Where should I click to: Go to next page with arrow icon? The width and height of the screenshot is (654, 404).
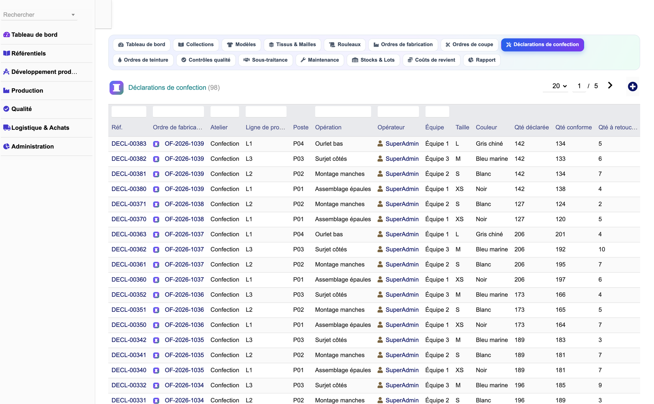(x=610, y=86)
